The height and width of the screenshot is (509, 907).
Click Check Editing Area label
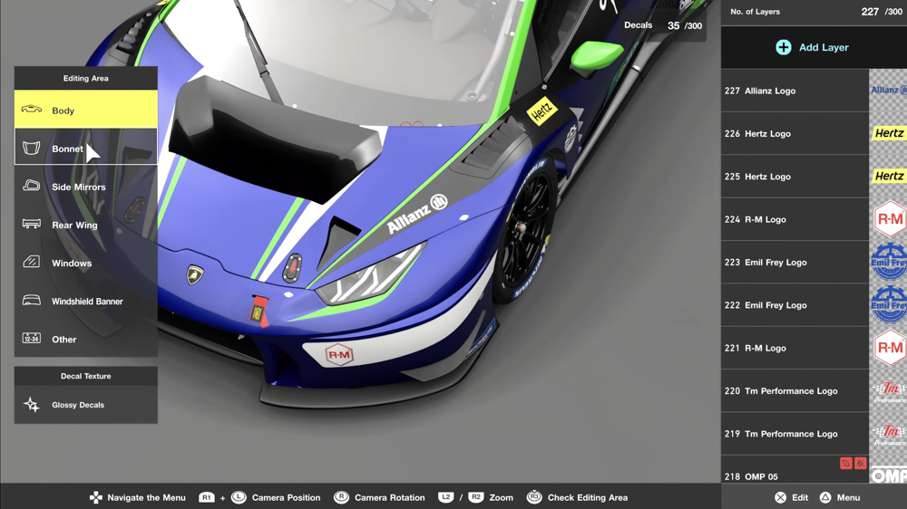point(587,497)
